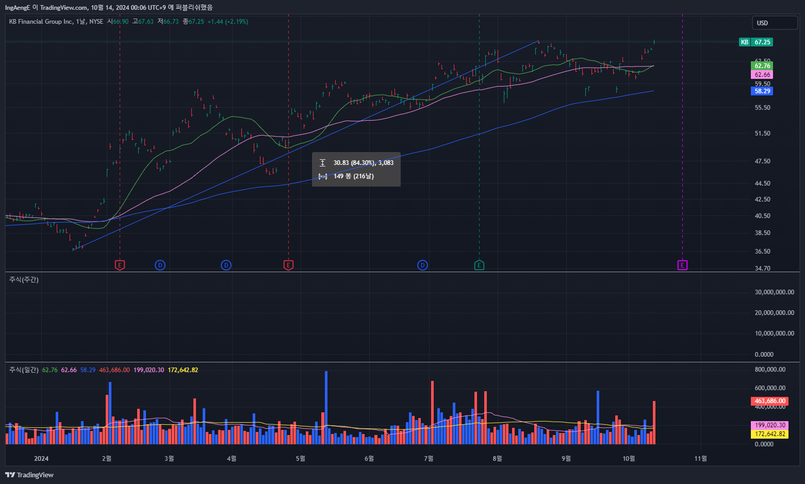Click the pink 62.66 value in 주식(일간) legend
Screen dimensions: 805x484
pyautogui.click(x=69, y=370)
